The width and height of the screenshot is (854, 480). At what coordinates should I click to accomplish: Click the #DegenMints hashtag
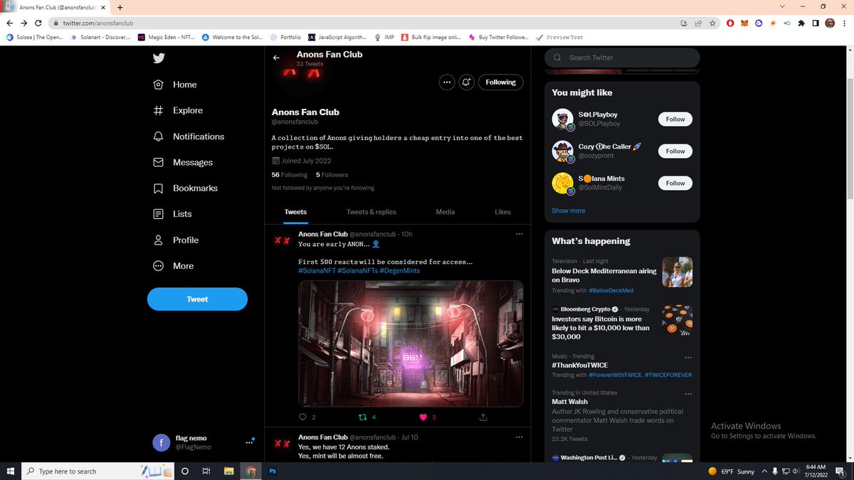[x=400, y=271]
